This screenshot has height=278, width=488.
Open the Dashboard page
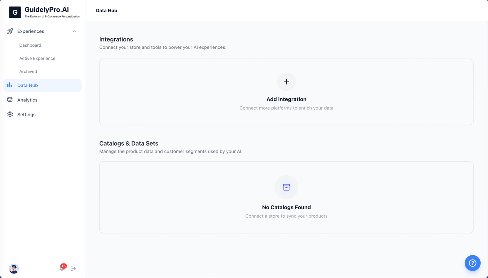pyautogui.click(x=30, y=45)
